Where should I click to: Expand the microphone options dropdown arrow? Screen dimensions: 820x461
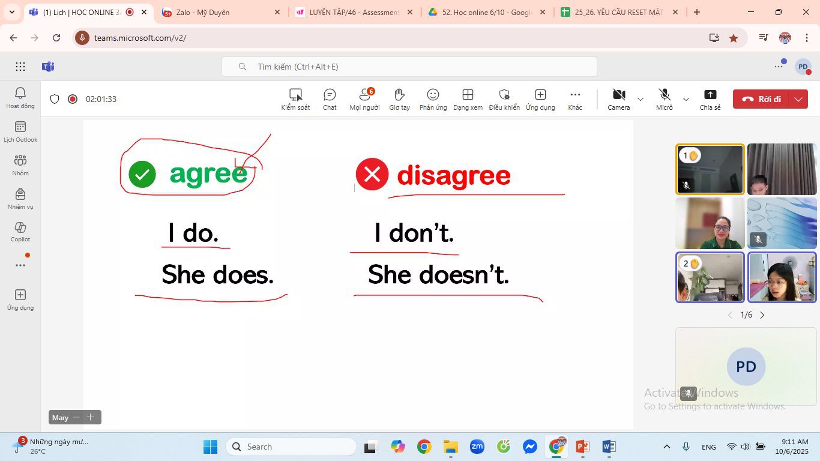(x=686, y=99)
